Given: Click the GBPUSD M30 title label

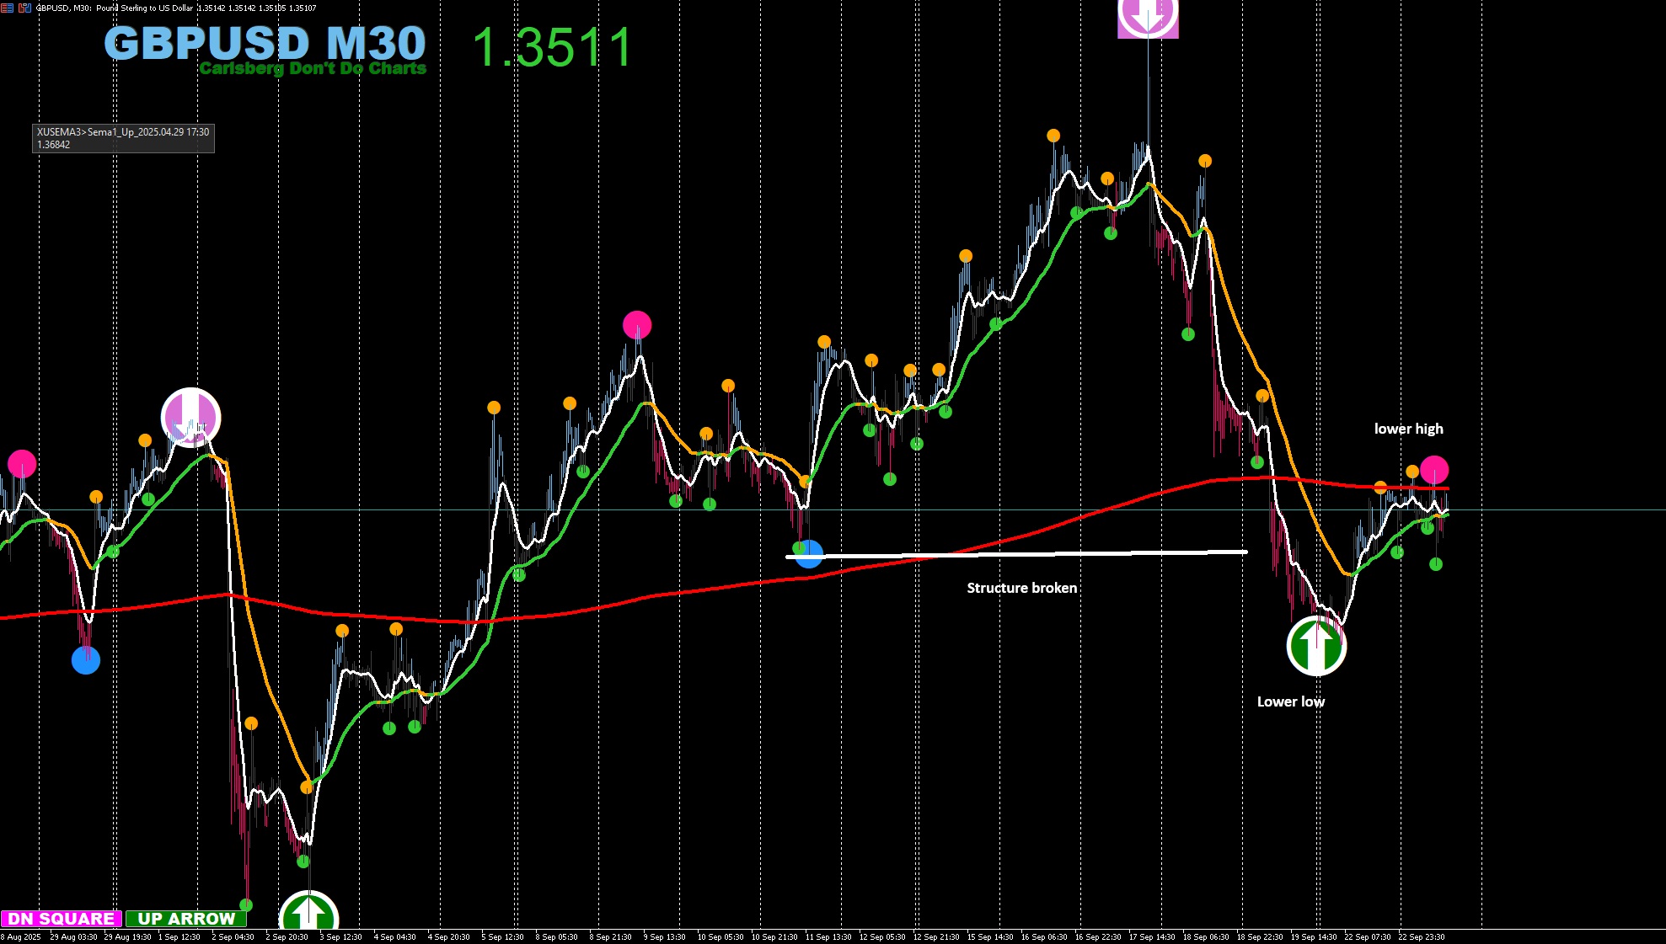Looking at the screenshot, I should pos(265,42).
